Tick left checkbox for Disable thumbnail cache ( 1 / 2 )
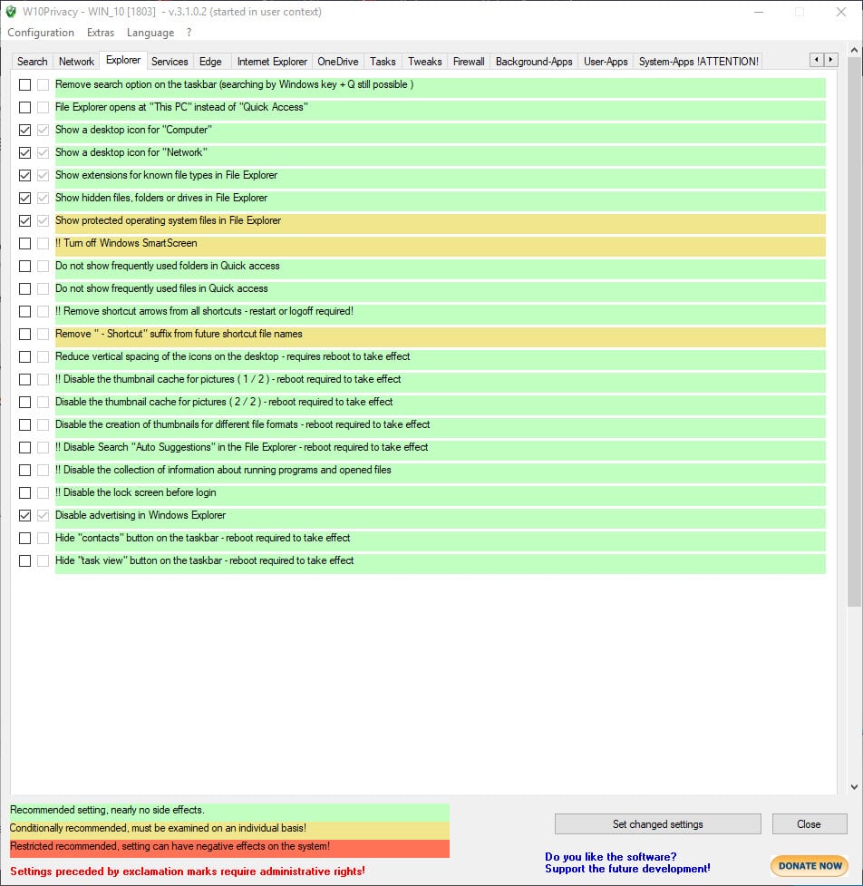 pos(24,379)
